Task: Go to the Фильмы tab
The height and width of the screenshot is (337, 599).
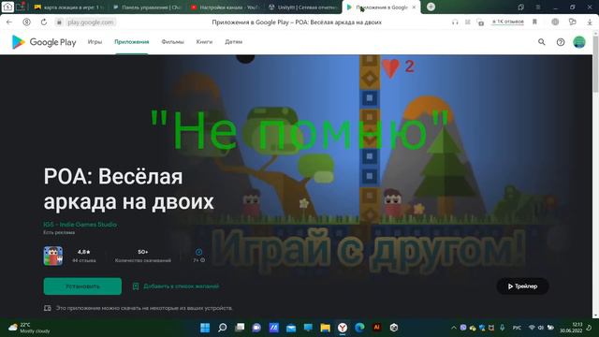Action: click(172, 41)
